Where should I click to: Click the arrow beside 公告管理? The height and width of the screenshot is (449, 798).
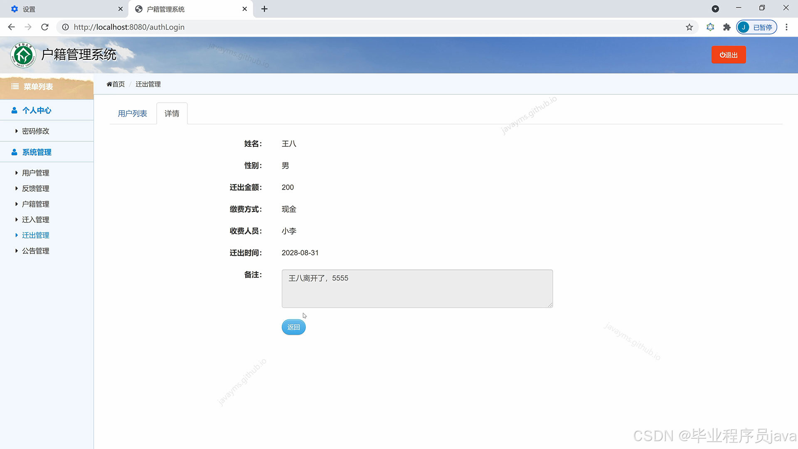point(17,251)
